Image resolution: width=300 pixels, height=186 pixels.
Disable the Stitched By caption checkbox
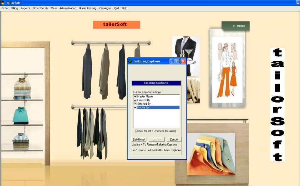(x=135, y=104)
